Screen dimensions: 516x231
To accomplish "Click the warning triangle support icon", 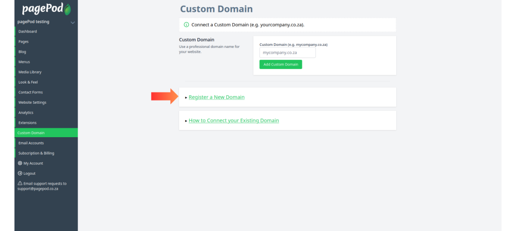I will pyautogui.click(x=20, y=183).
